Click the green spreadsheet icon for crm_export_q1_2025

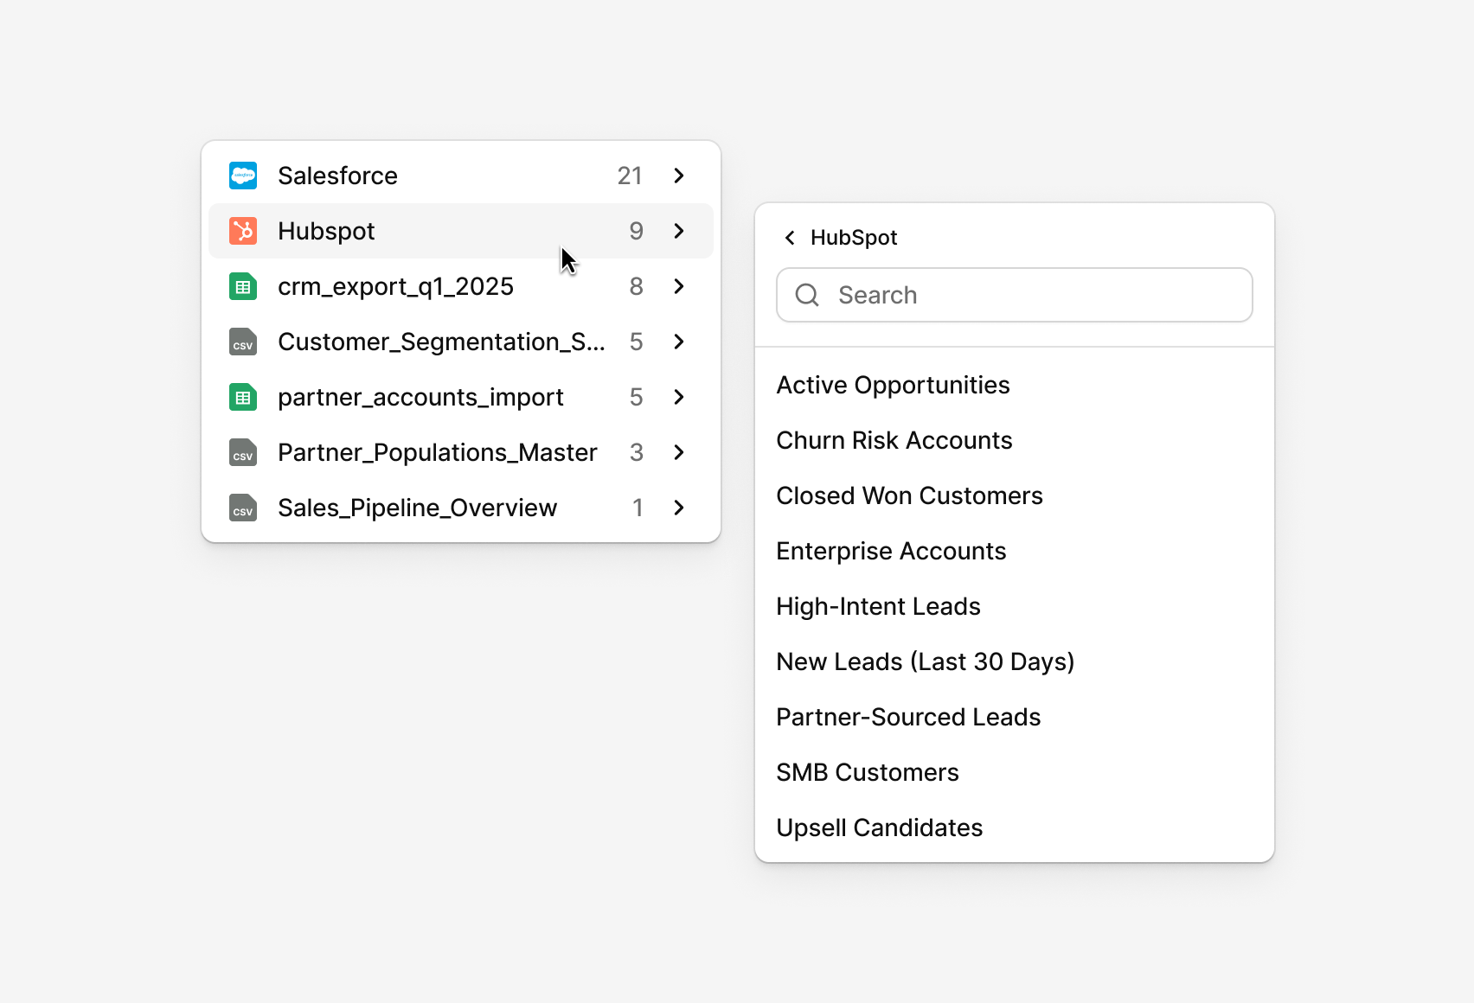243,286
